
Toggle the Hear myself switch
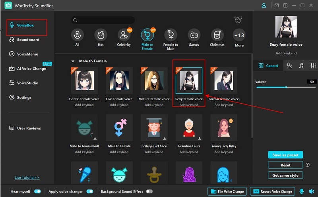point(37,191)
